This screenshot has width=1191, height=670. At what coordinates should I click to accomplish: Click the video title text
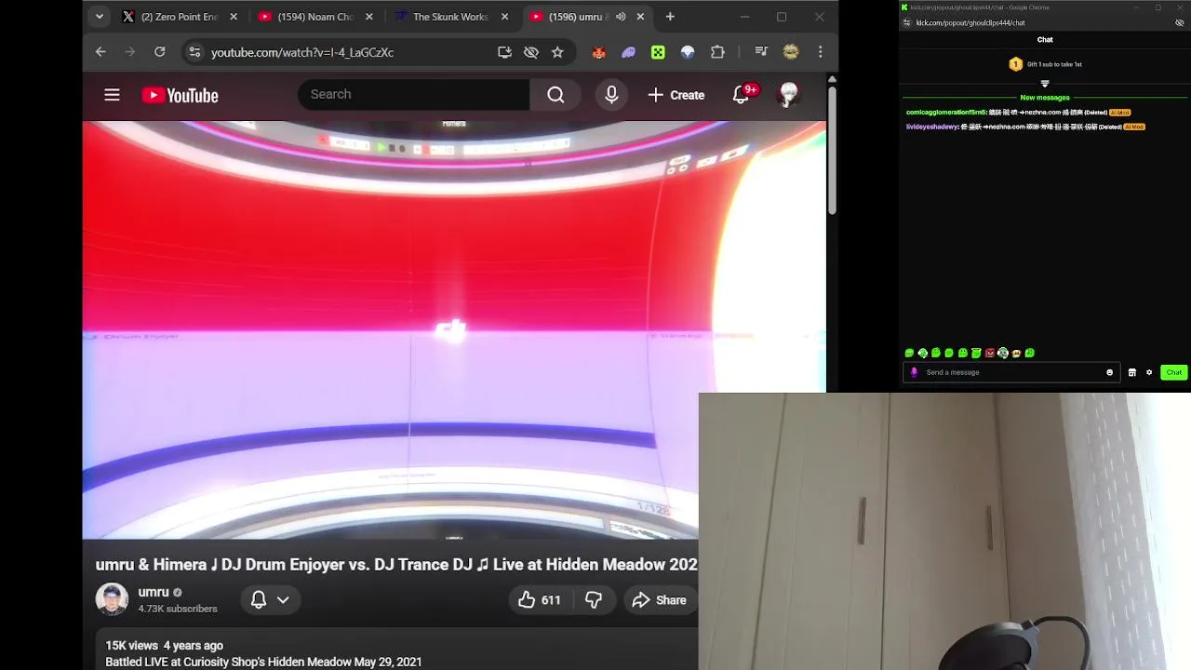[x=396, y=565]
